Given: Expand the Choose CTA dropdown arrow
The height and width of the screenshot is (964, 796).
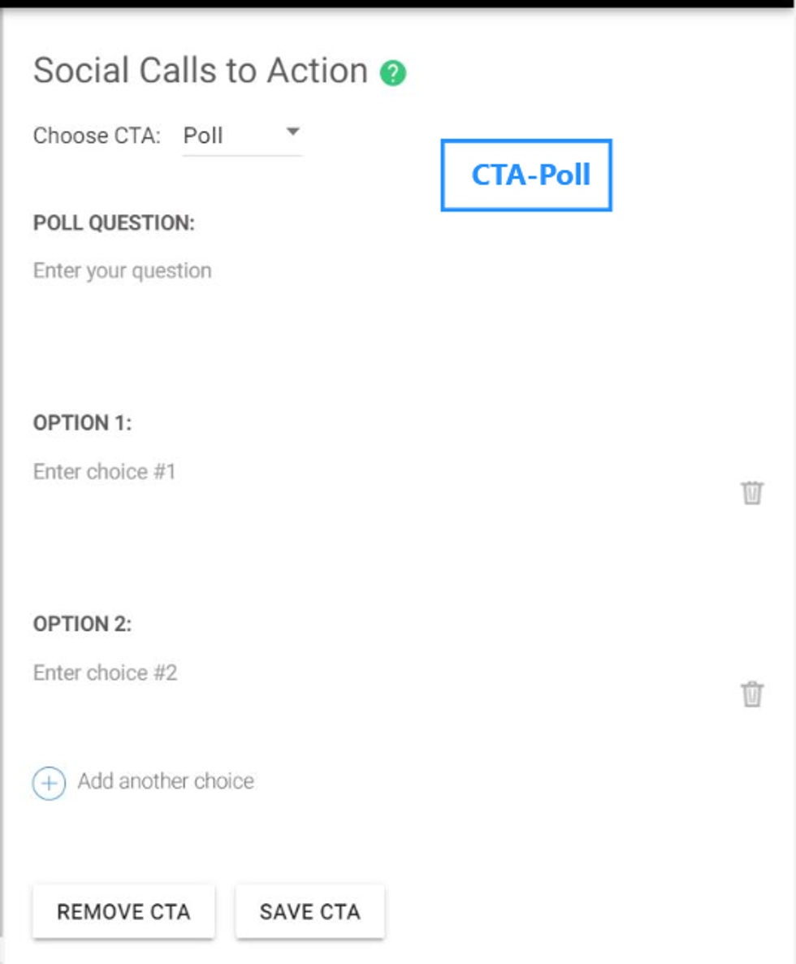Looking at the screenshot, I should coord(293,132).
